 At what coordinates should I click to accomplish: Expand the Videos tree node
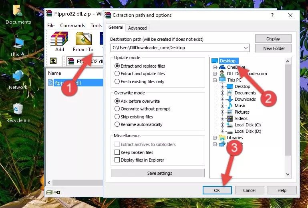pyautogui.click(x=222, y=118)
